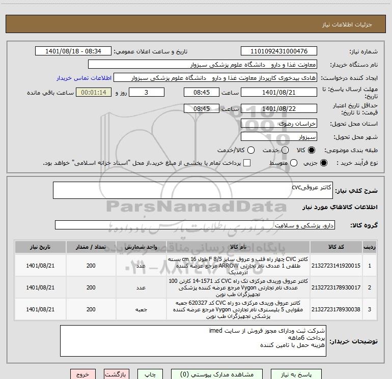Image resolution: width=392 pixels, height=379 pixels.
Task: Click the delivery city field سبزوار
Action: tap(279, 136)
